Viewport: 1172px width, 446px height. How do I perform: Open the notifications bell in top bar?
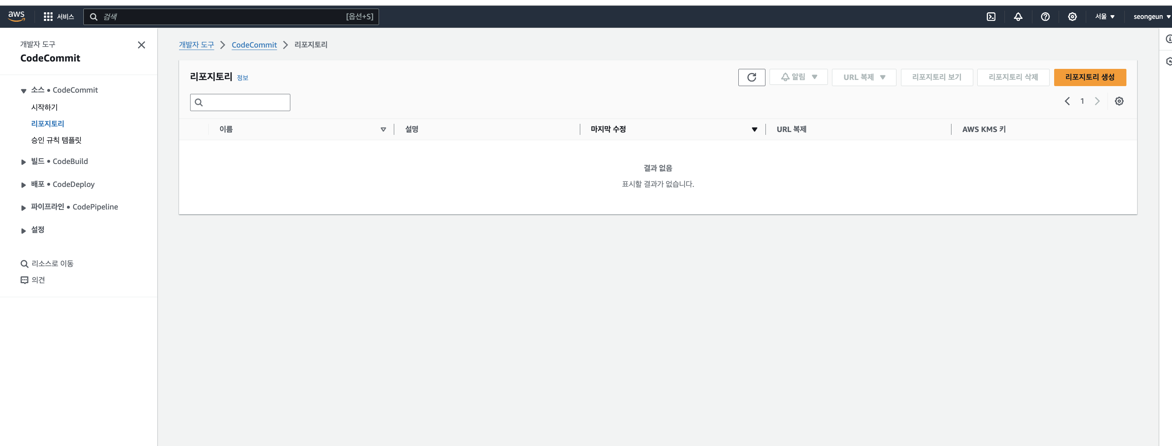tap(1018, 17)
